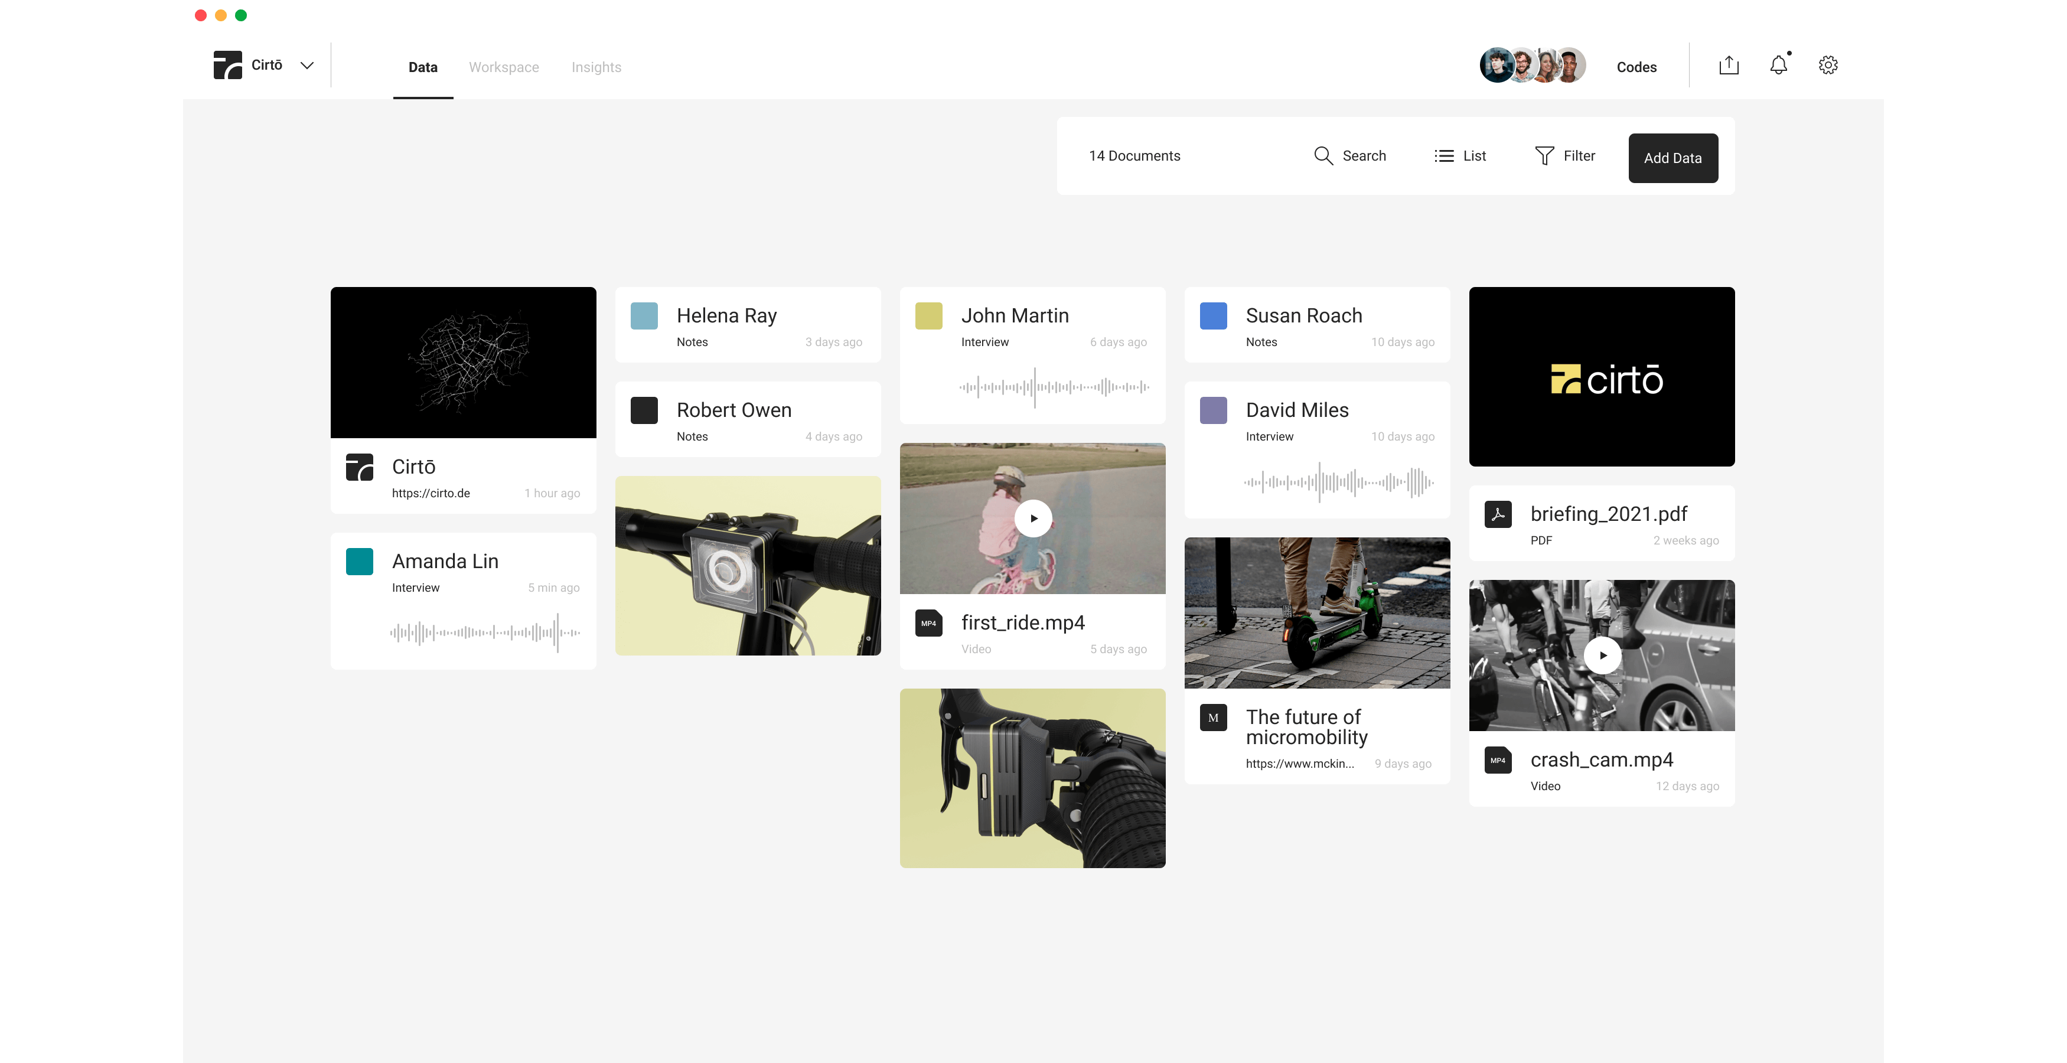The image size is (2067, 1063).
Task: Click the 14 Documents count
Action: [1134, 156]
